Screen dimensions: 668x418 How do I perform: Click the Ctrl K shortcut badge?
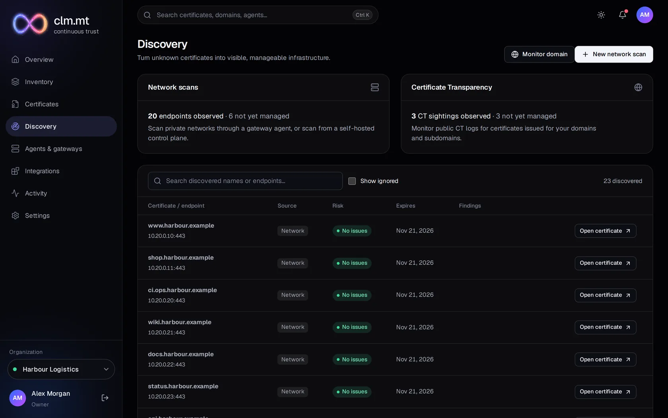pos(362,15)
